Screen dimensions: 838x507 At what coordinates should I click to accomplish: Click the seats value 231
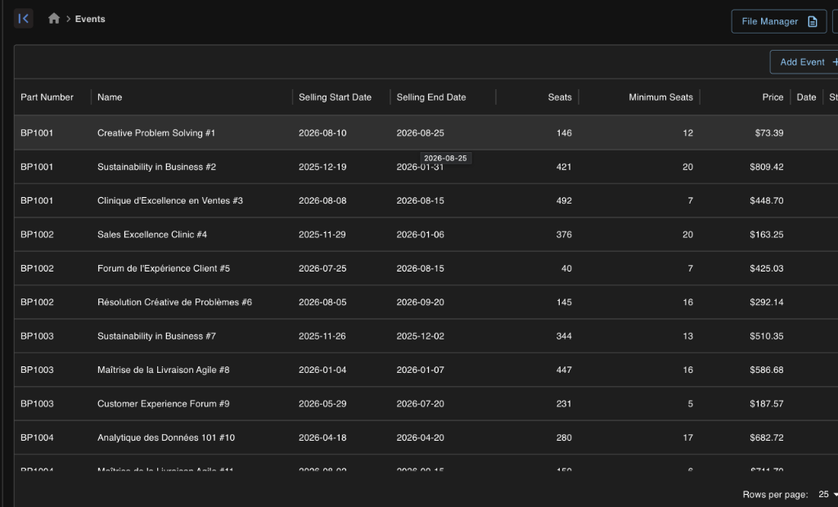(x=564, y=404)
